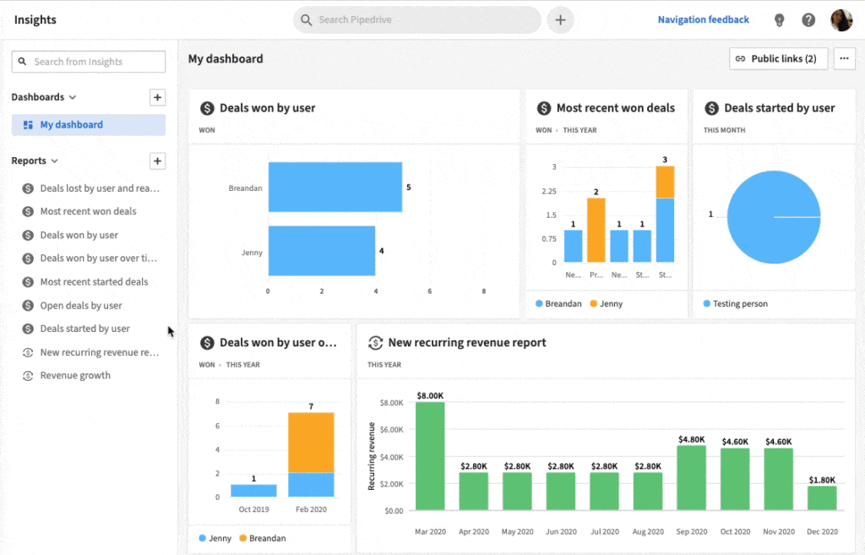Open the Open deals by user report
The image size is (865, 555).
pos(81,306)
